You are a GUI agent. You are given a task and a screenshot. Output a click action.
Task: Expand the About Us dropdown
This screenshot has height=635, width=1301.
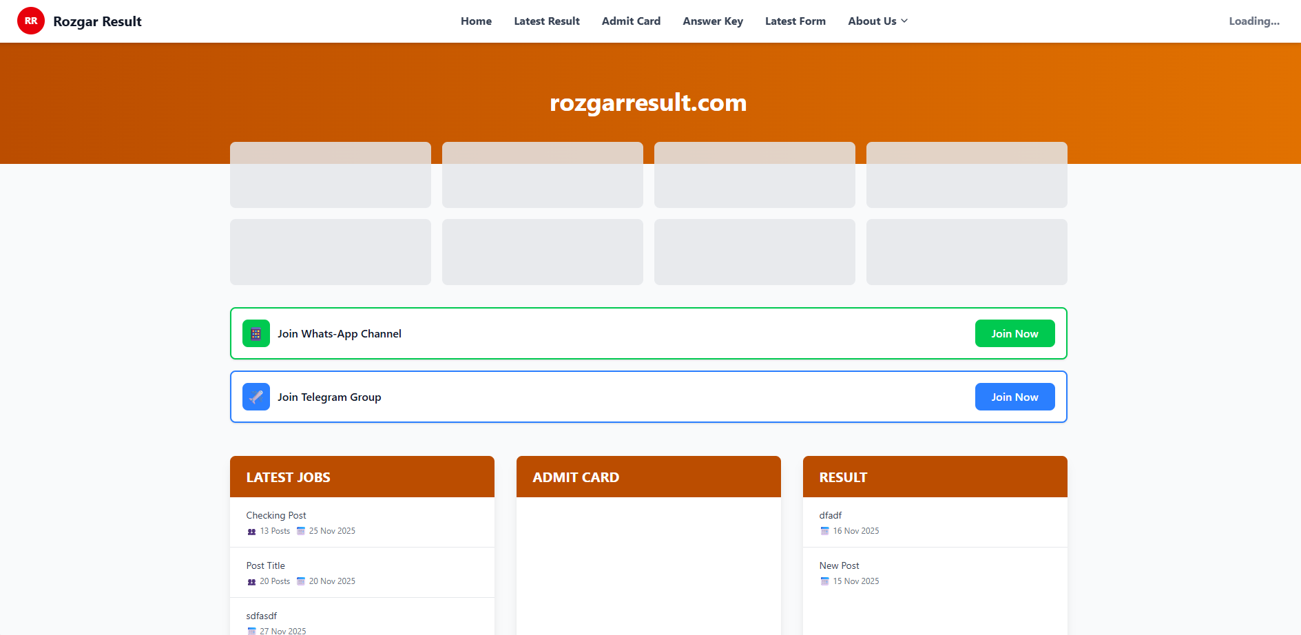click(877, 21)
